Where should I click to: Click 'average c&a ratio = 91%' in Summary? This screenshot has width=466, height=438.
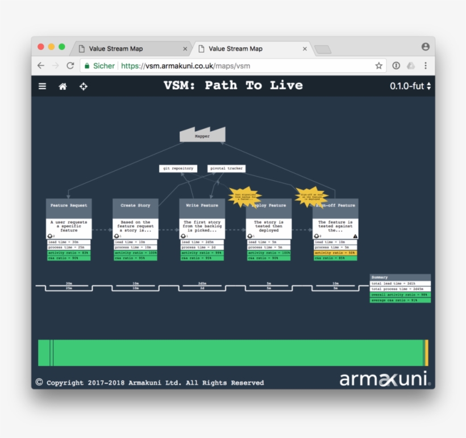tap(400, 301)
